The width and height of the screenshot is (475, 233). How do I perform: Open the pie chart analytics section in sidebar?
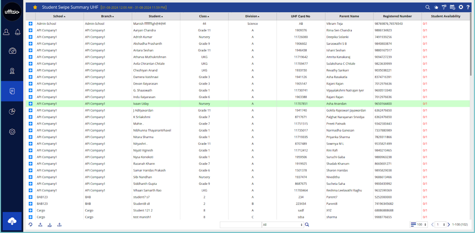[x=12, y=111]
